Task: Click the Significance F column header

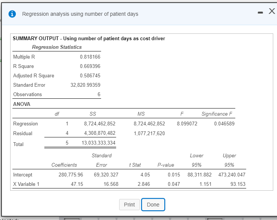Action: point(217,114)
